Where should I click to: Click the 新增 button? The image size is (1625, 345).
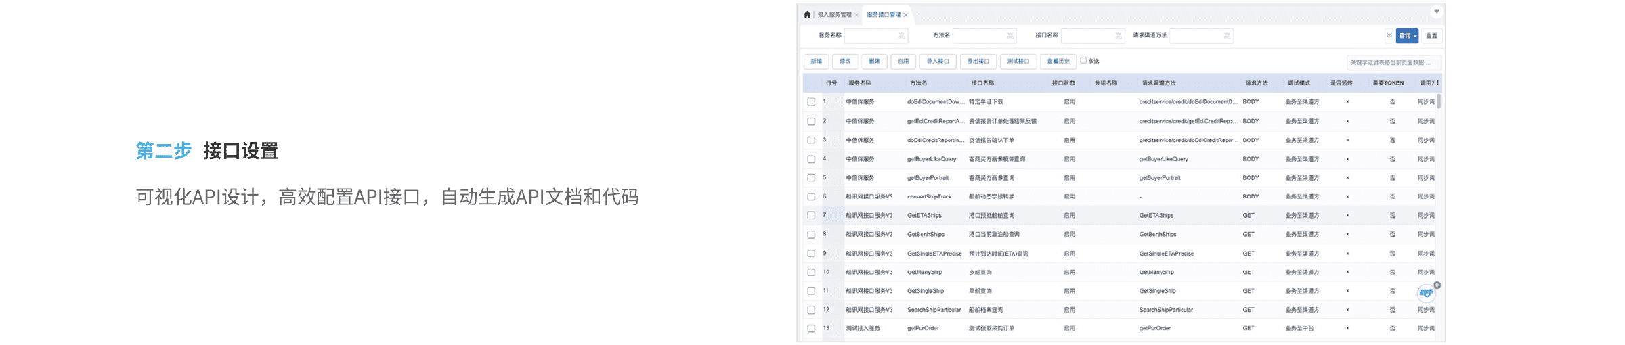pos(816,62)
